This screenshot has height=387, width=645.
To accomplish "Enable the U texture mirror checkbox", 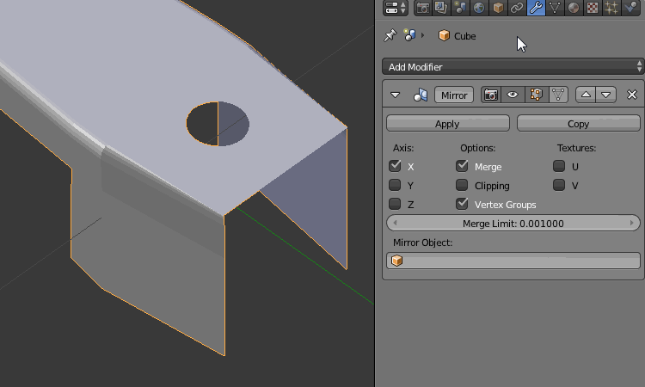I will click(x=559, y=166).
